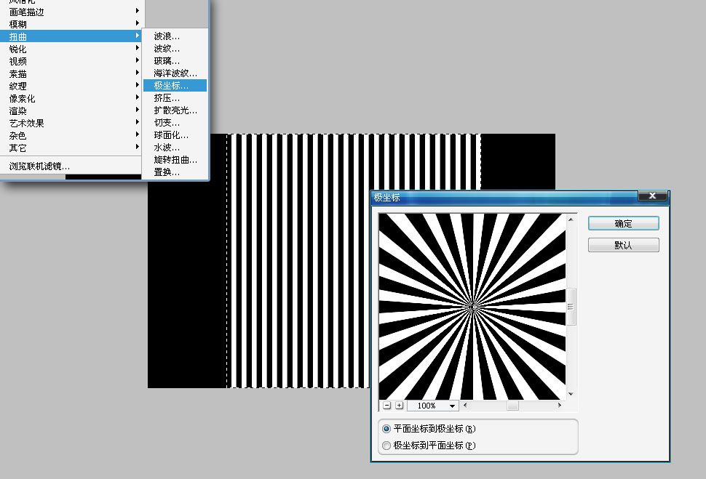Screen dimensions: 706x479
Task: Open the 其它 filter submenu
Action: tap(71, 148)
